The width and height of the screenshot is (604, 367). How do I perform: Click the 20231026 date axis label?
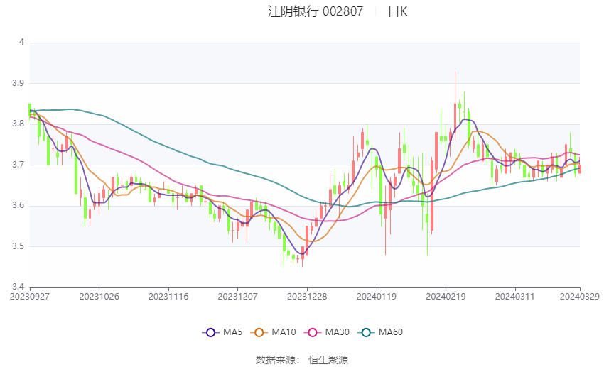click(x=99, y=297)
